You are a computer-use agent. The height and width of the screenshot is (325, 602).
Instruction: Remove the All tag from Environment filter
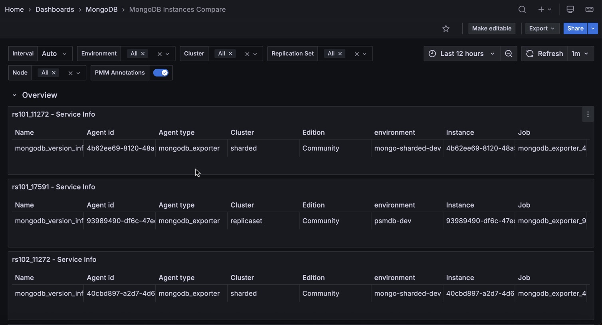(x=143, y=54)
